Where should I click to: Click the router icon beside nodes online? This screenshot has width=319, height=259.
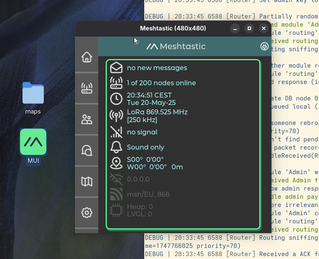[116, 83]
